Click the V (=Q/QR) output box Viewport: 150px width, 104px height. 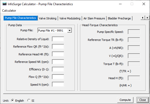click(134, 56)
